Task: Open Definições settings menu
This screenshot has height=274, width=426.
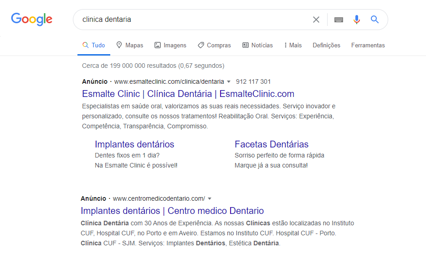Action: [326, 45]
